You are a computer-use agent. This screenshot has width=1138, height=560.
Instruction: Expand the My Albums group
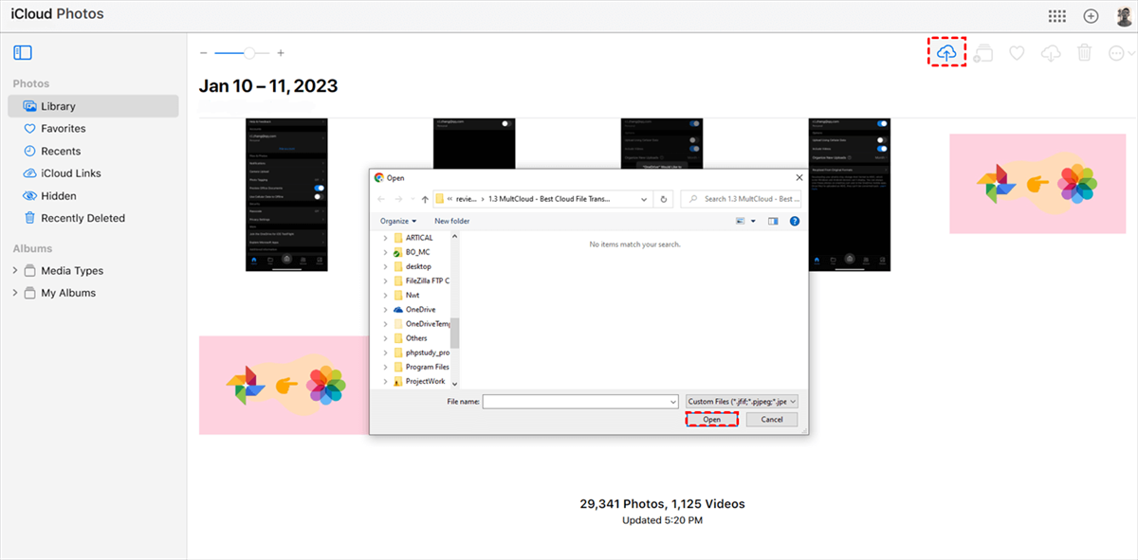[15, 293]
